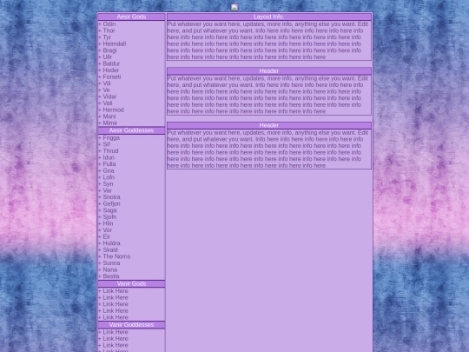Open the Snotra link

click(x=111, y=197)
